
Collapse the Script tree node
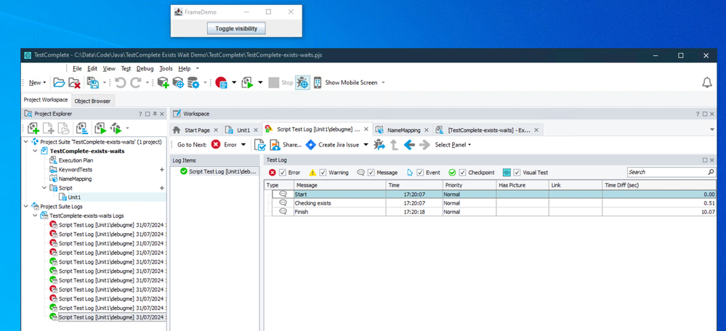[44, 188]
